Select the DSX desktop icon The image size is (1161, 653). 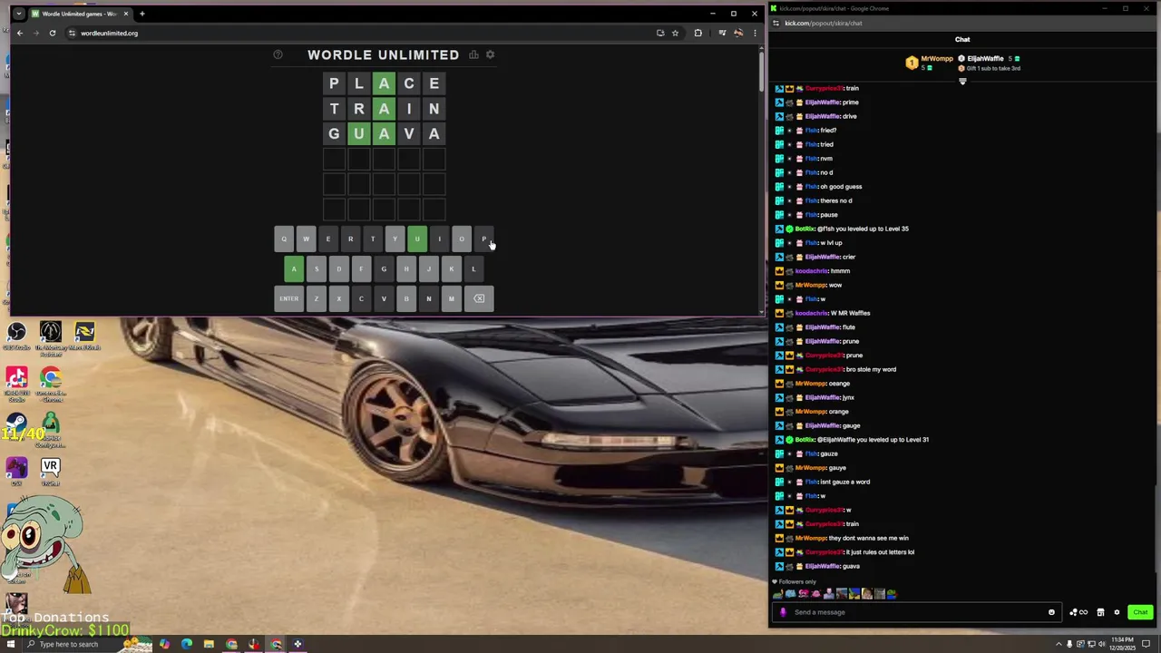pos(16,472)
